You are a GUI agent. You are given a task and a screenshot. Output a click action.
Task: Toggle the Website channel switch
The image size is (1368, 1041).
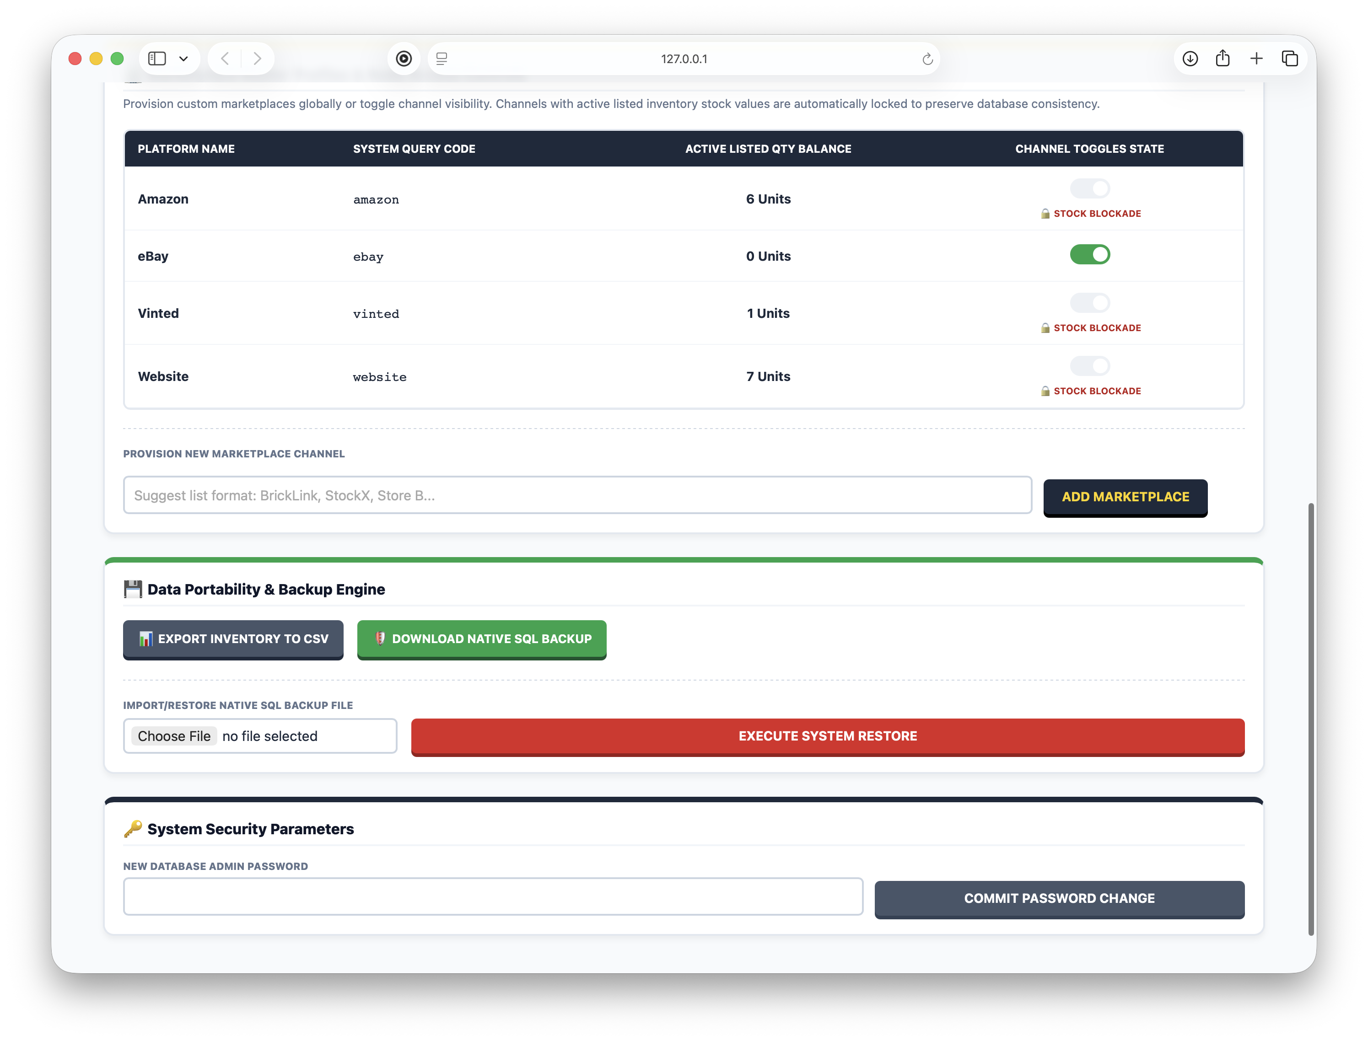[1090, 365]
